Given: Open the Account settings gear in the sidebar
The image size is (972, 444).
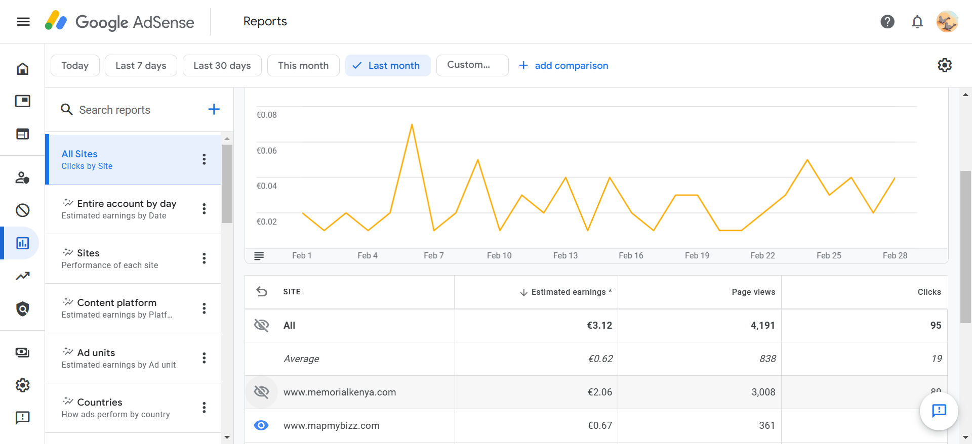Looking at the screenshot, I should (23, 385).
